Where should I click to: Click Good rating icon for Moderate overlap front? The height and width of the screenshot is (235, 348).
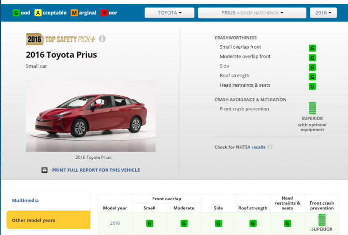312,58
